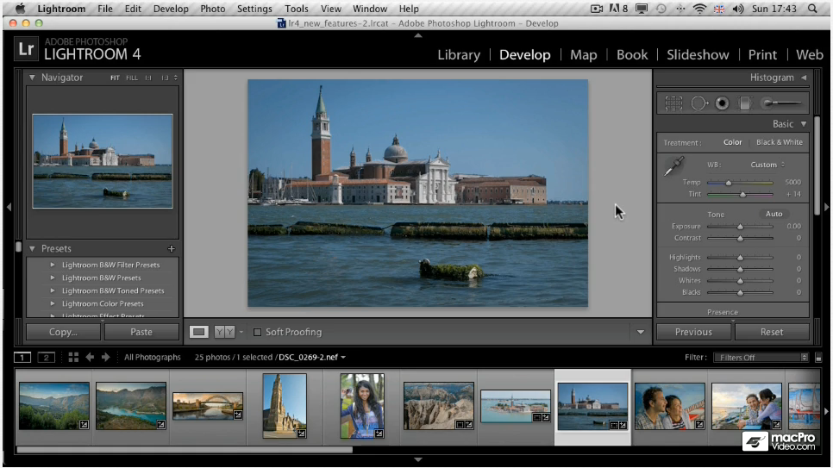
Task: Select the woman portrait thumbnail in filmstrip
Action: pyautogui.click(x=362, y=407)
